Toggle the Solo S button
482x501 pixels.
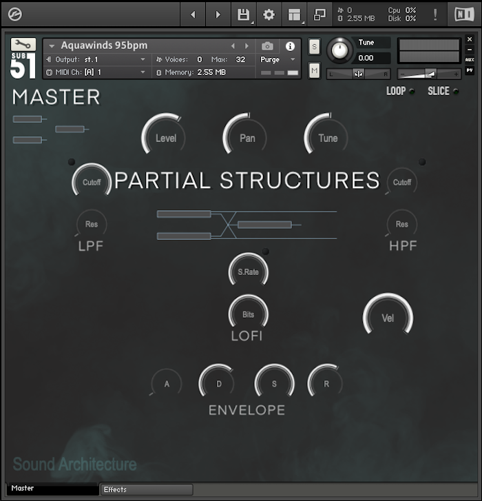click(x=315, y=47)
